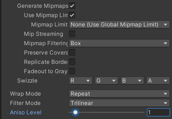Open the Swizzle G channel dropdown

point(106,81)
